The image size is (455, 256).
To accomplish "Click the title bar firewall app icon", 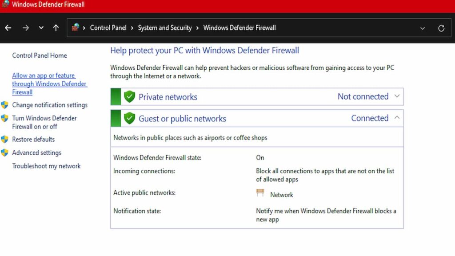I will click(5, 4).
